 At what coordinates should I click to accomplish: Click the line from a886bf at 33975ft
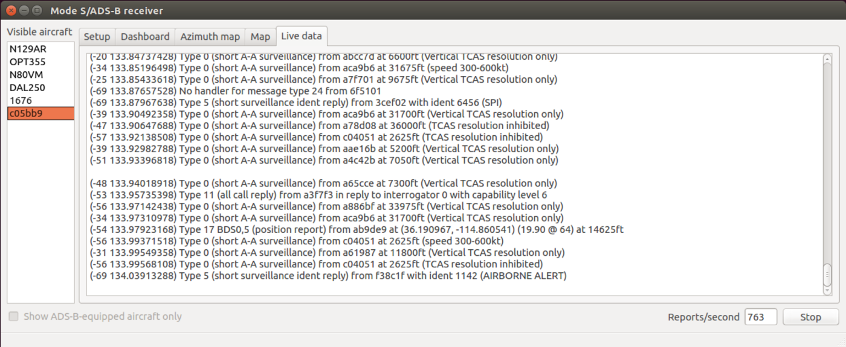point(326,206)
